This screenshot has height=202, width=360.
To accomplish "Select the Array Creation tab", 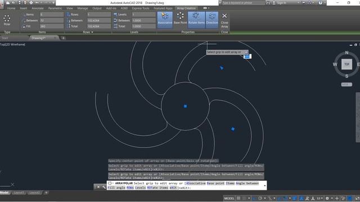I will (186, 8).
